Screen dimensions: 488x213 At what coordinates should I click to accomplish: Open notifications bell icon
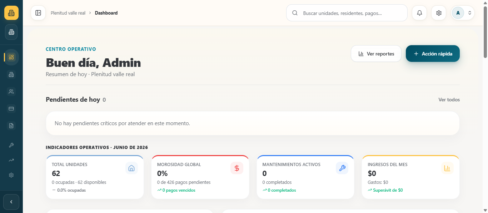(419, 13)
